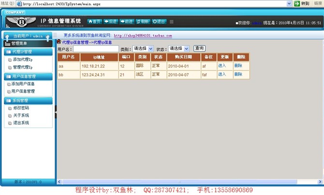This screenshot has width=324, height=195.
Task: Click the 国际 category cell
Action: [142, 66]
